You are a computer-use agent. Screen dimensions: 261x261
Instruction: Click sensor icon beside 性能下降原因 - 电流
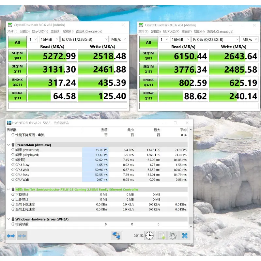click(x=13, y=135)
